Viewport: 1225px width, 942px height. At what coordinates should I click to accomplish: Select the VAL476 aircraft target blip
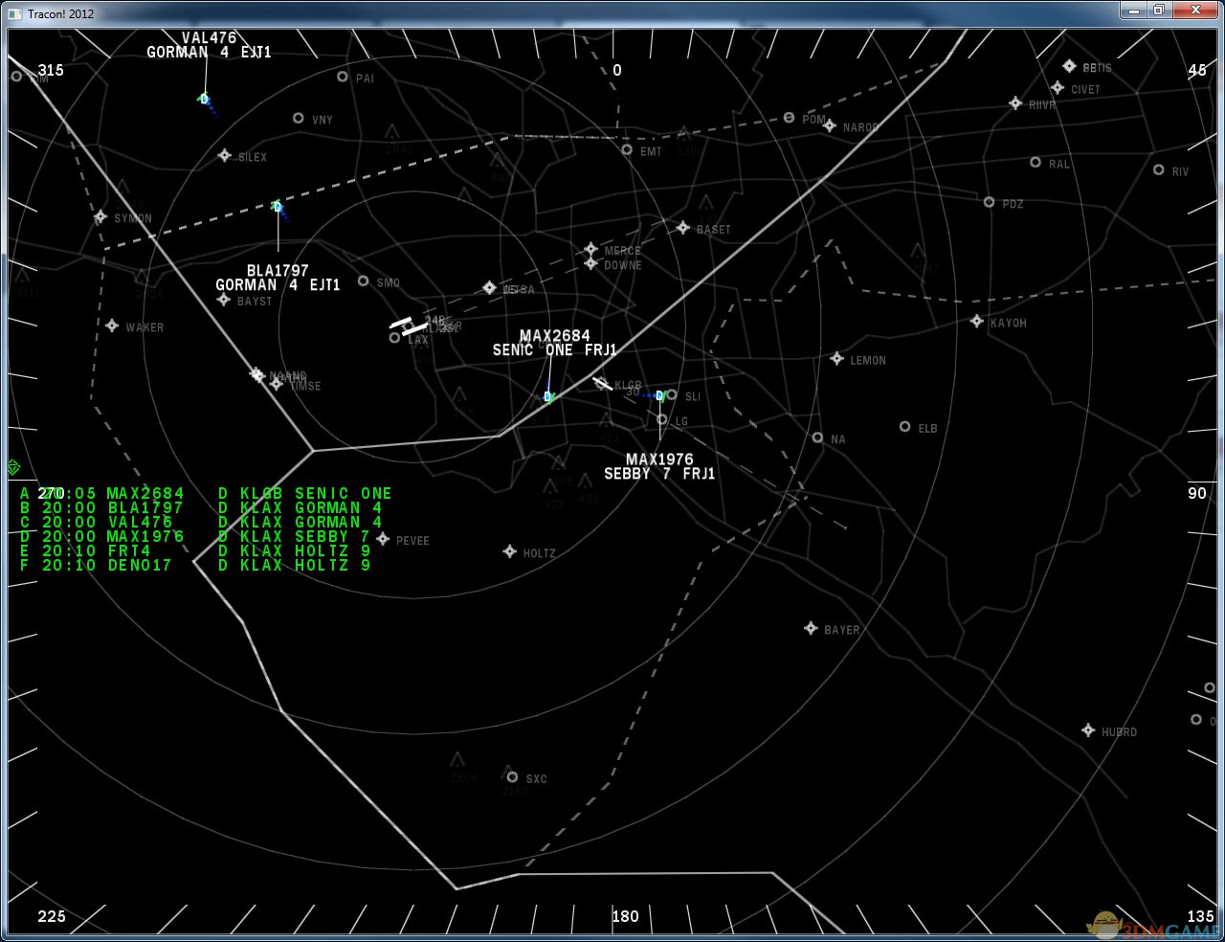pyautogui.click(x=204, y=99)
